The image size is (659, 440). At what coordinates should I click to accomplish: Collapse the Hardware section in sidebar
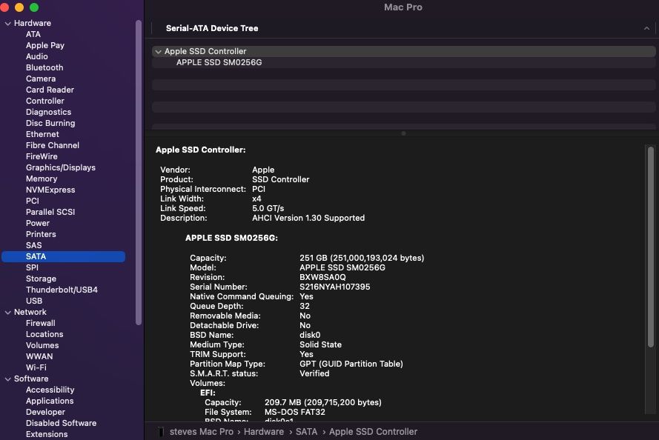[x=7, y=24]
